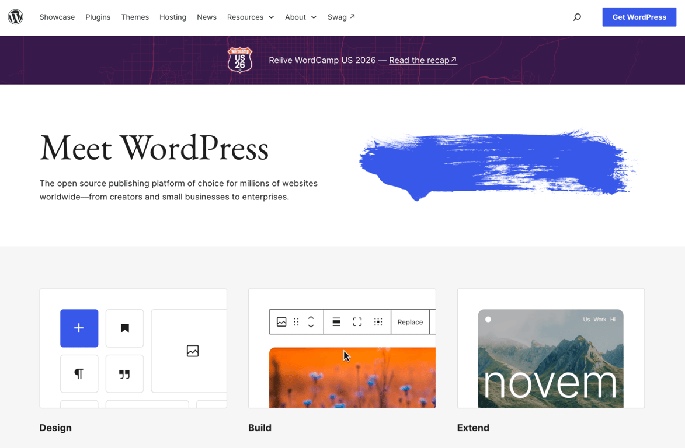Open the Showcase page

[57, 17]
